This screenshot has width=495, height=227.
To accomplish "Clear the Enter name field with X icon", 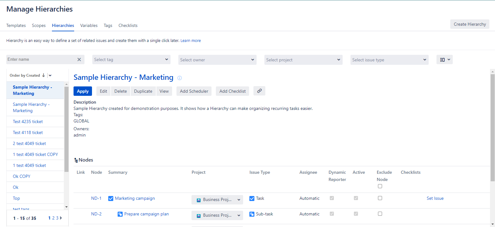I will point(79,59).
